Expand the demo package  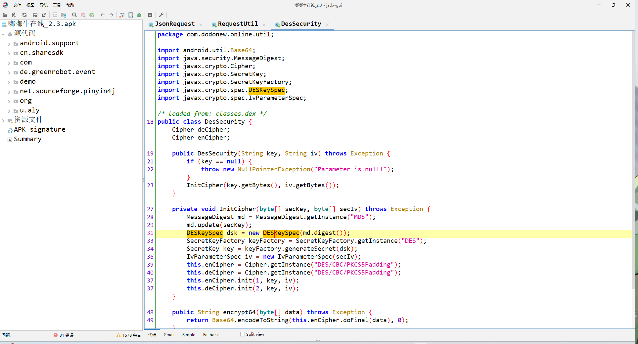click(9, 82)
